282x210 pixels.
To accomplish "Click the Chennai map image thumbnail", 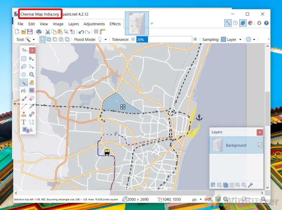I will (137, 23).
